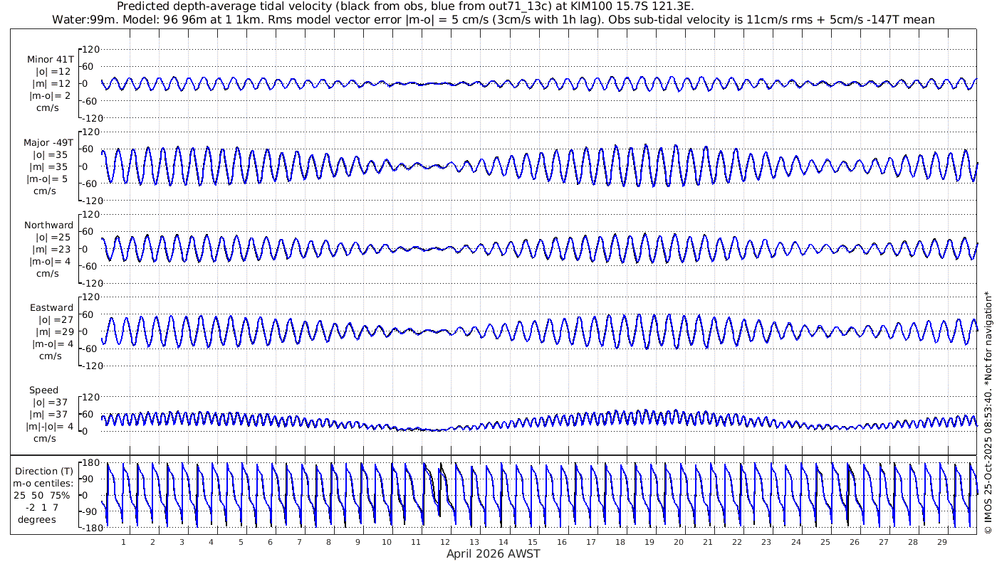Click the 120 tick on the Speed axis
997x569 pixels.
coord(90,397)
